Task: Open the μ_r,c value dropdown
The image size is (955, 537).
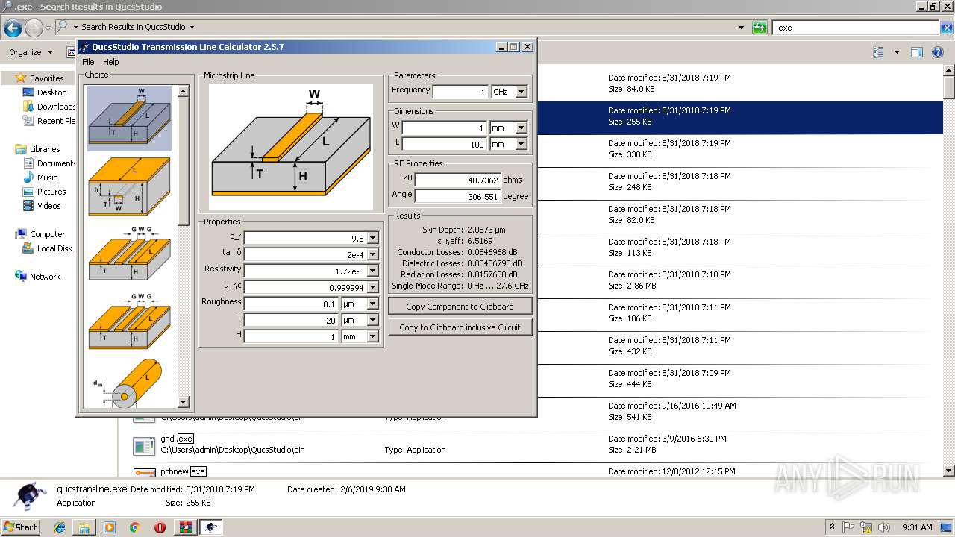Action: pyautogui.click(x=373, y=287)
